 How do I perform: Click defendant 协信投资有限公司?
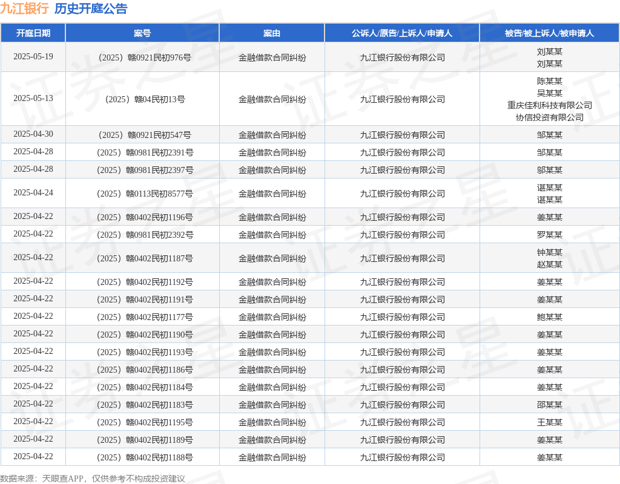click(550, 117)
